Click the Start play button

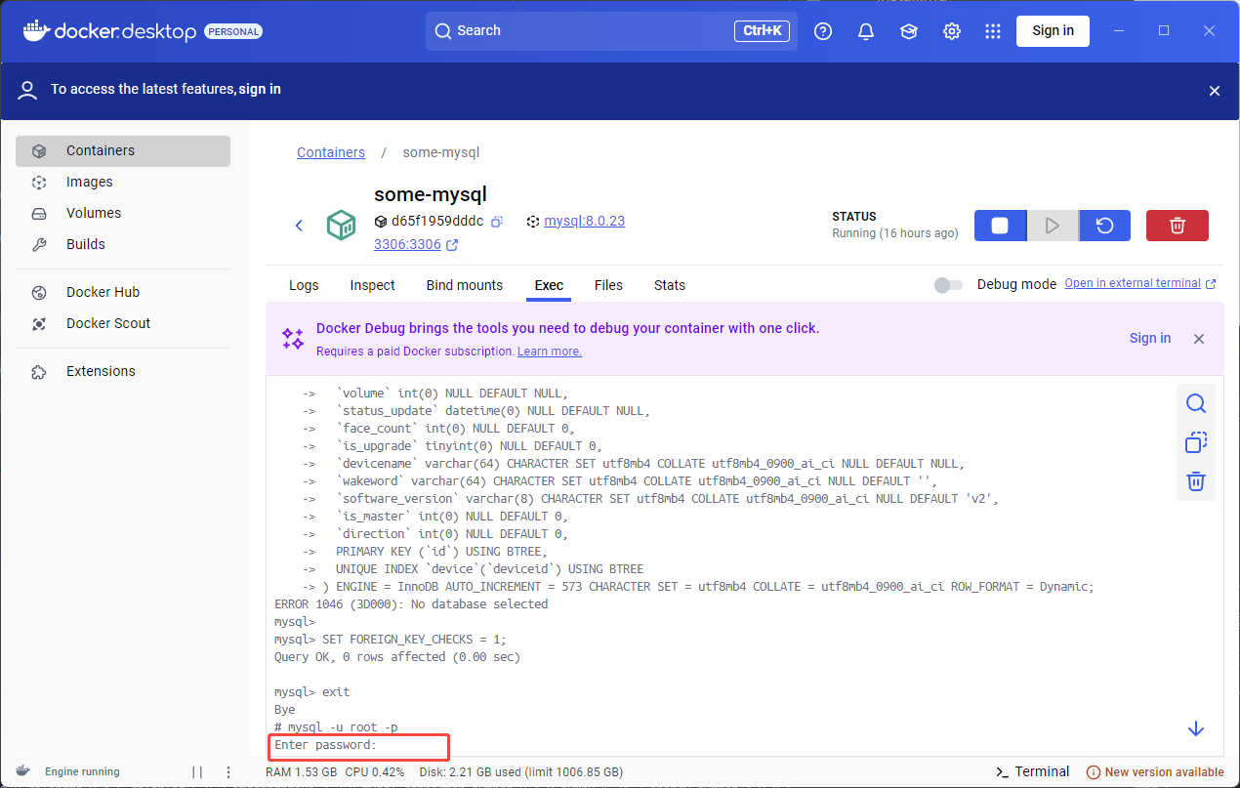[x=1053, y=226]
